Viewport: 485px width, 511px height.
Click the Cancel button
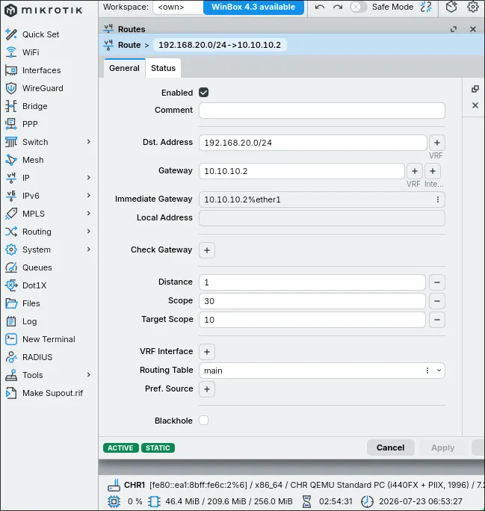coord(391,447)
